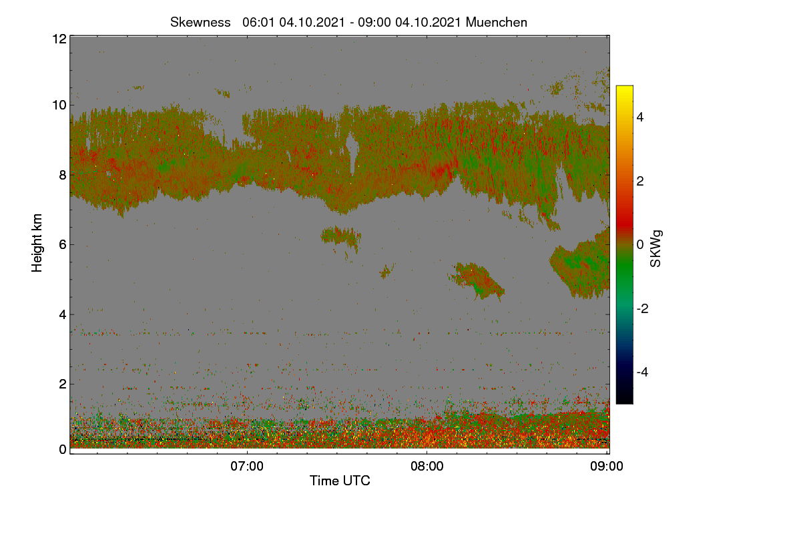Viewport: 801px width, 534px height.
Task: Click the height tick label '12'
Action: (x=59, y=39)
